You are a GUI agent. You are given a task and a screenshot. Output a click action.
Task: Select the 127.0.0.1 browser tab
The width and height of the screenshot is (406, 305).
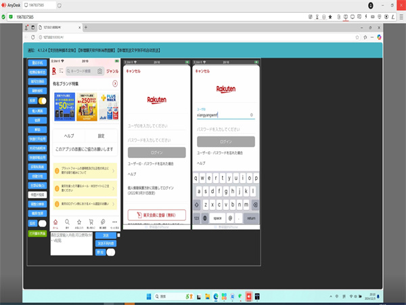[54, 27]
